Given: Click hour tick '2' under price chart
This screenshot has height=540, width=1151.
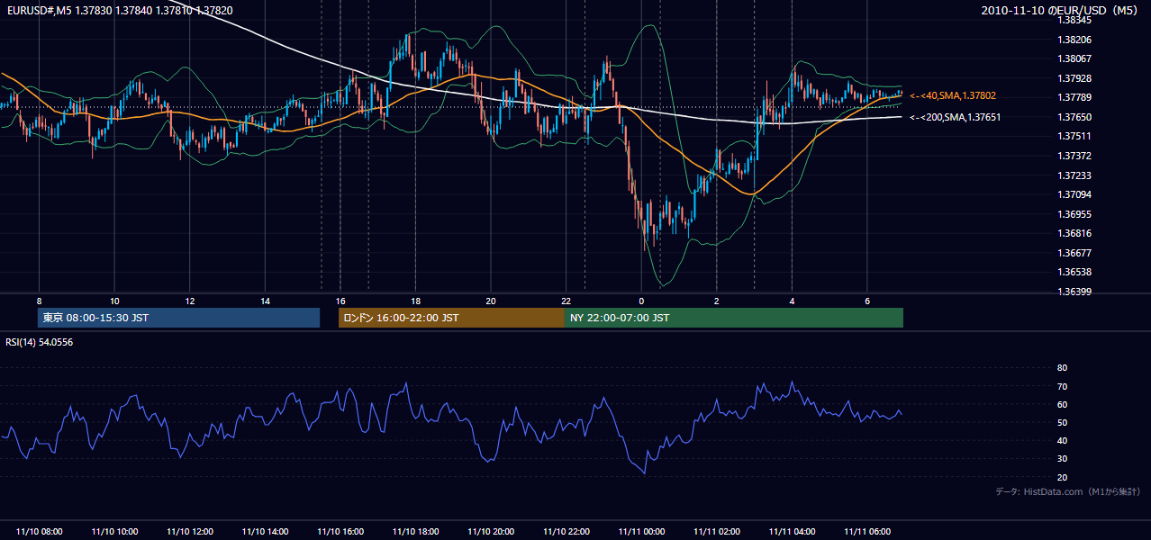Looking at the screenshot, I should (717, 301).
